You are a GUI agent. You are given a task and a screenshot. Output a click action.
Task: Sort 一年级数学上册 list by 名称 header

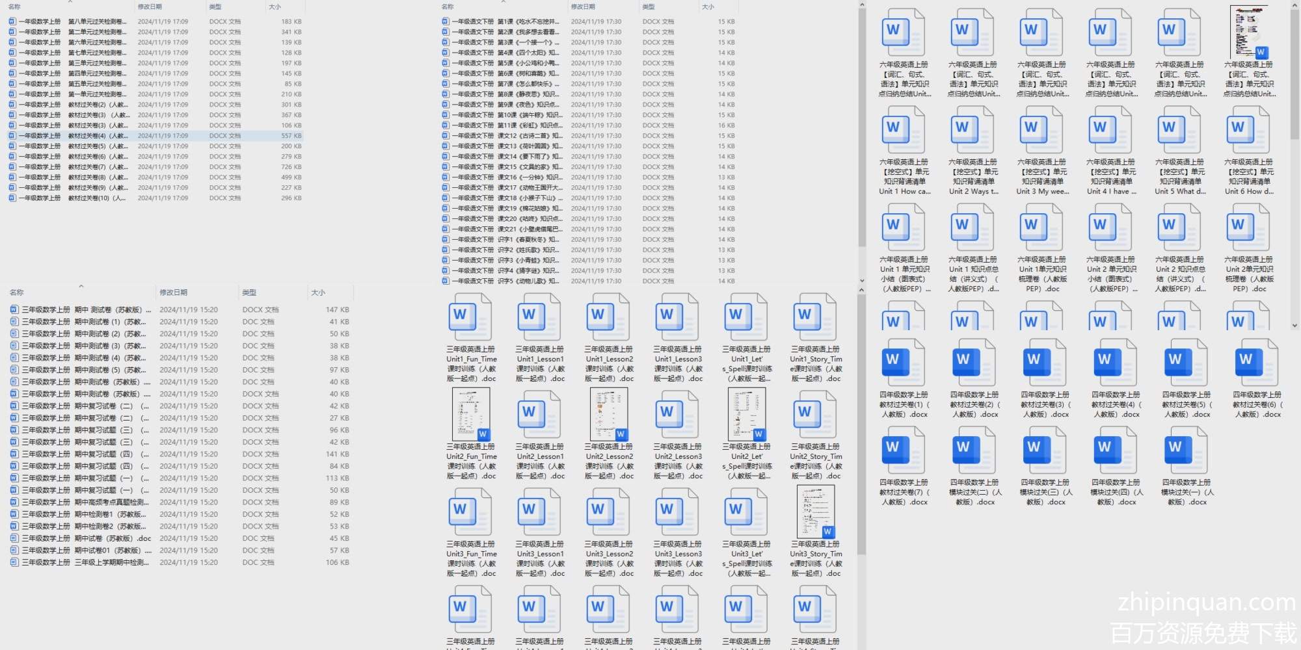(15, 7)
